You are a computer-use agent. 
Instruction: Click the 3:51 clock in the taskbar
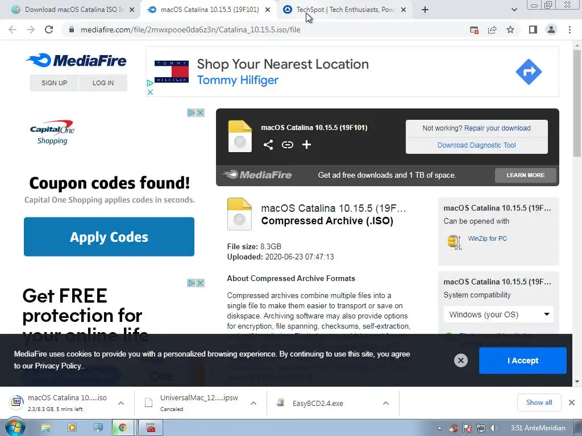pyautogui.click(x=538, y=428)
